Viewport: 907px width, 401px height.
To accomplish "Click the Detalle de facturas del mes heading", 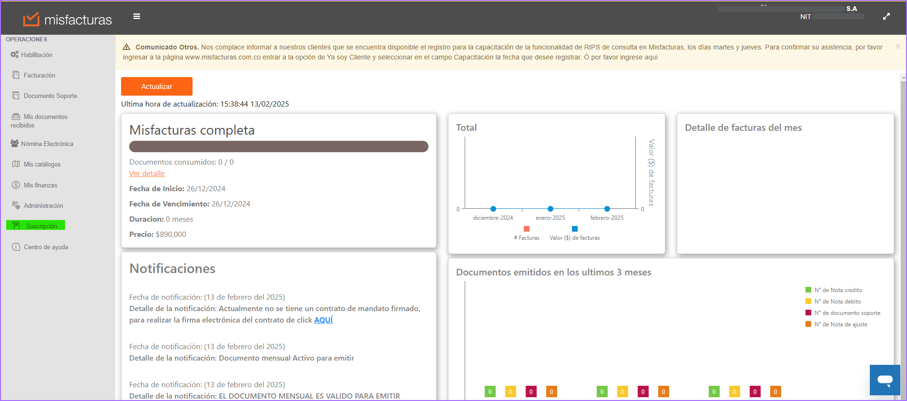I will pos(744,127).
